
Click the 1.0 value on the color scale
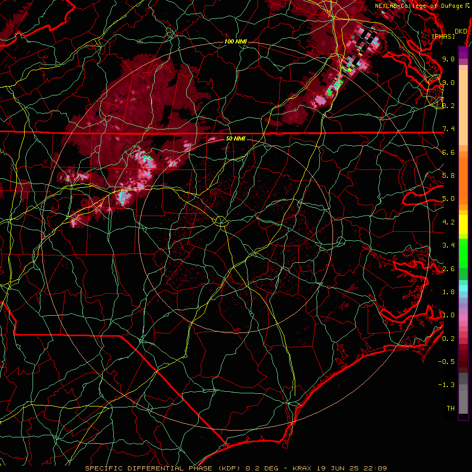click(448, 315)
